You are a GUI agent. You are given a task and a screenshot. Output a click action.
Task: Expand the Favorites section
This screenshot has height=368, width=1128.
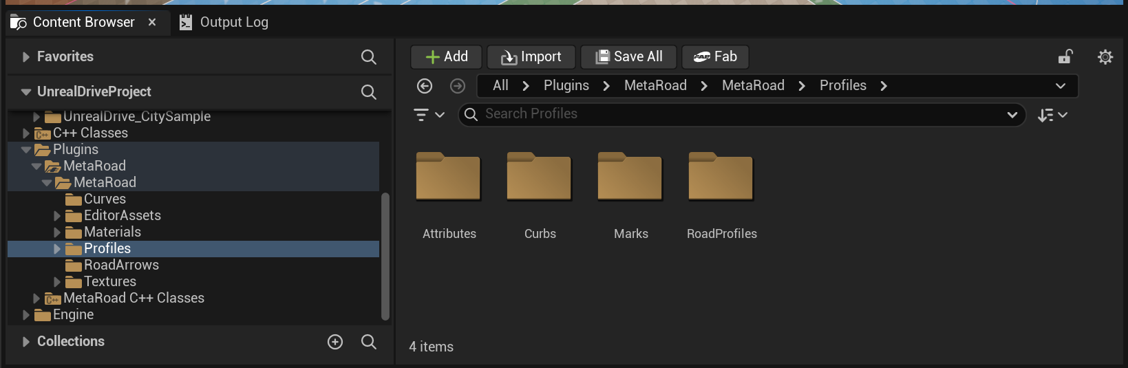(x=25, y=57)
